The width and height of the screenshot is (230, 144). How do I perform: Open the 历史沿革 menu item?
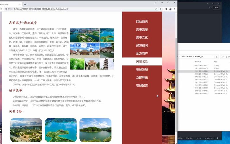coord(142,30)
